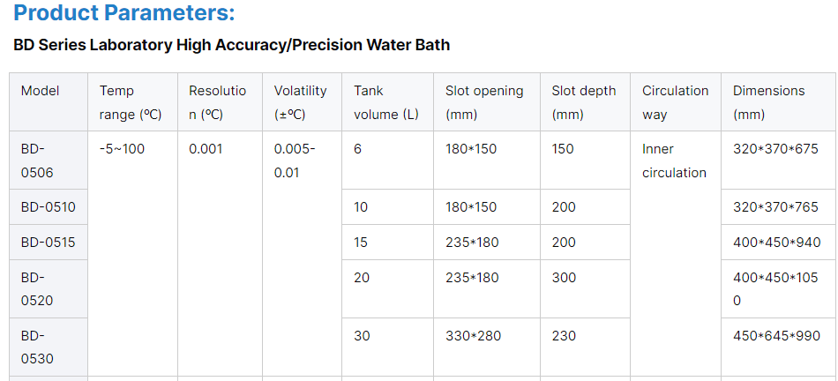Click the Inner circulation cell
The width and height of the screenshot is (838, 381).
(x=674, y=161)
